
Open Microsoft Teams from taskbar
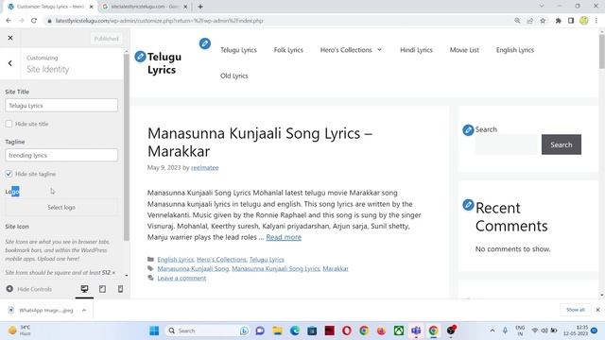click(x=416, y=331)
